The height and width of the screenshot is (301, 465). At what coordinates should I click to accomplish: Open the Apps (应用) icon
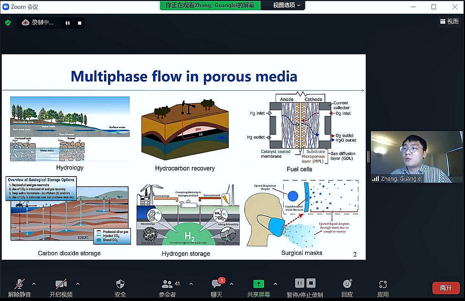point(383,284)
